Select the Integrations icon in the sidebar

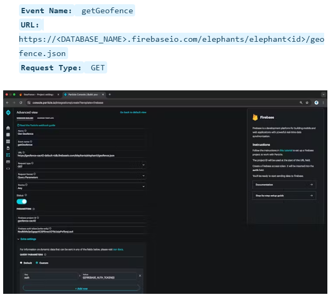[8, 155]
